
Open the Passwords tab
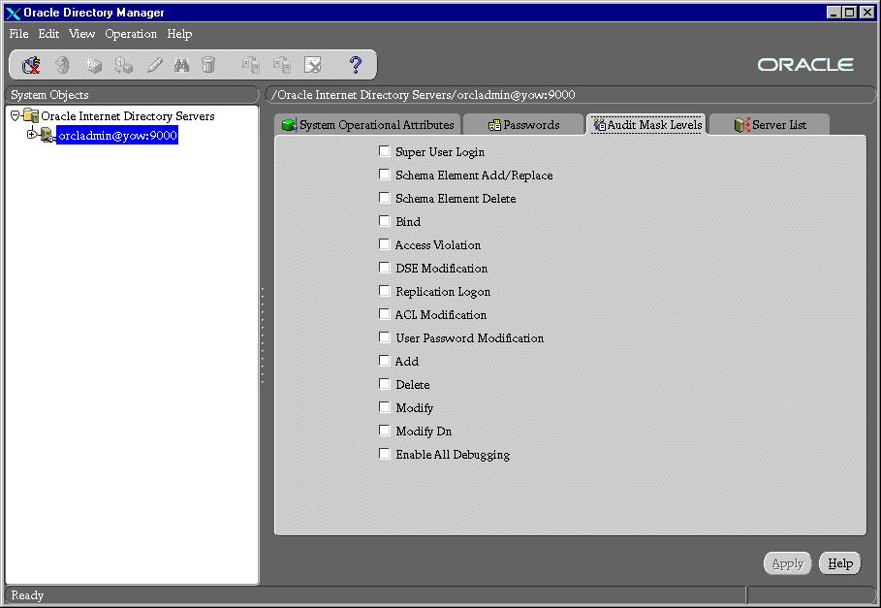click(x=523, y=125)
